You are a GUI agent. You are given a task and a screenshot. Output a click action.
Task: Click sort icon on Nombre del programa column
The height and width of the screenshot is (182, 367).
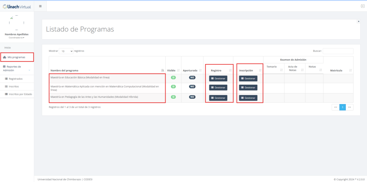tap(162, 70)
